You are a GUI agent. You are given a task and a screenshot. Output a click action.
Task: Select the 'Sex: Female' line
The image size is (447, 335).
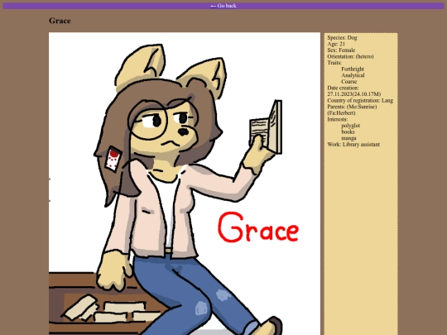[341, 50]
